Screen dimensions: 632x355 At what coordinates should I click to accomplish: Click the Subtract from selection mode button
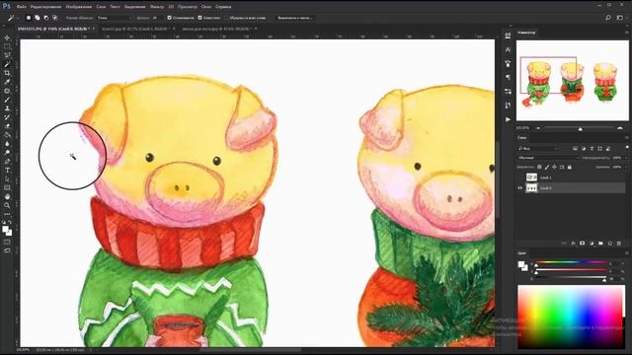pos(46,18)
